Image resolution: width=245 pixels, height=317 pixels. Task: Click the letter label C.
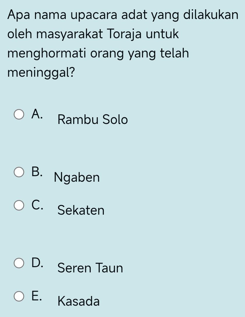[37, 205]
